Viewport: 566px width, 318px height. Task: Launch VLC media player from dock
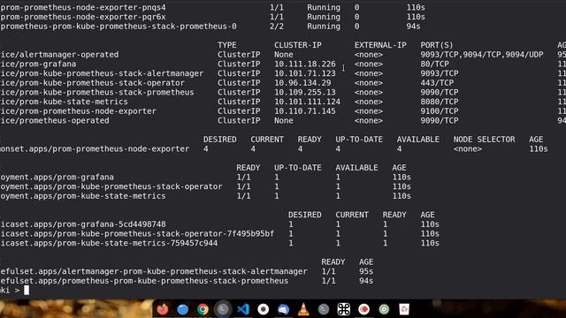(303, 309)
